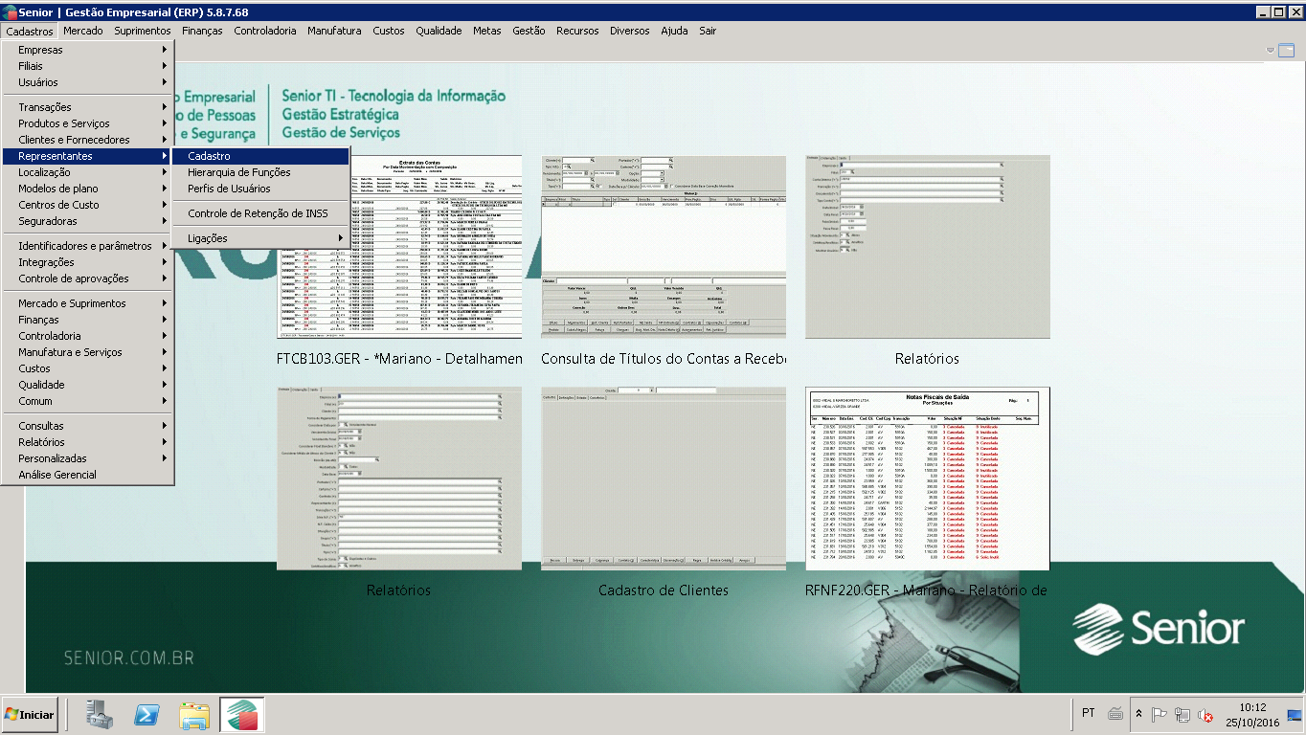
Task: Expand the Usuários submenu
Action: 87,82
